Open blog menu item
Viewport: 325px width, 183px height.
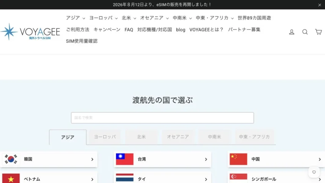pyautogui.click(x=181, y=30)
